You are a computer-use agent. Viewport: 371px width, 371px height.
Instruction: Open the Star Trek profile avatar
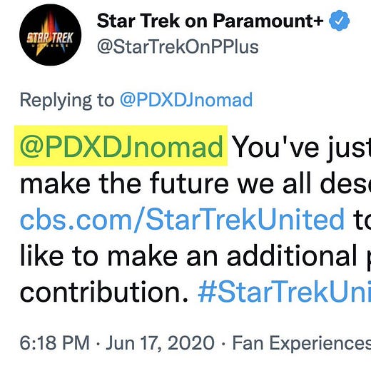[x=51, y=35]
